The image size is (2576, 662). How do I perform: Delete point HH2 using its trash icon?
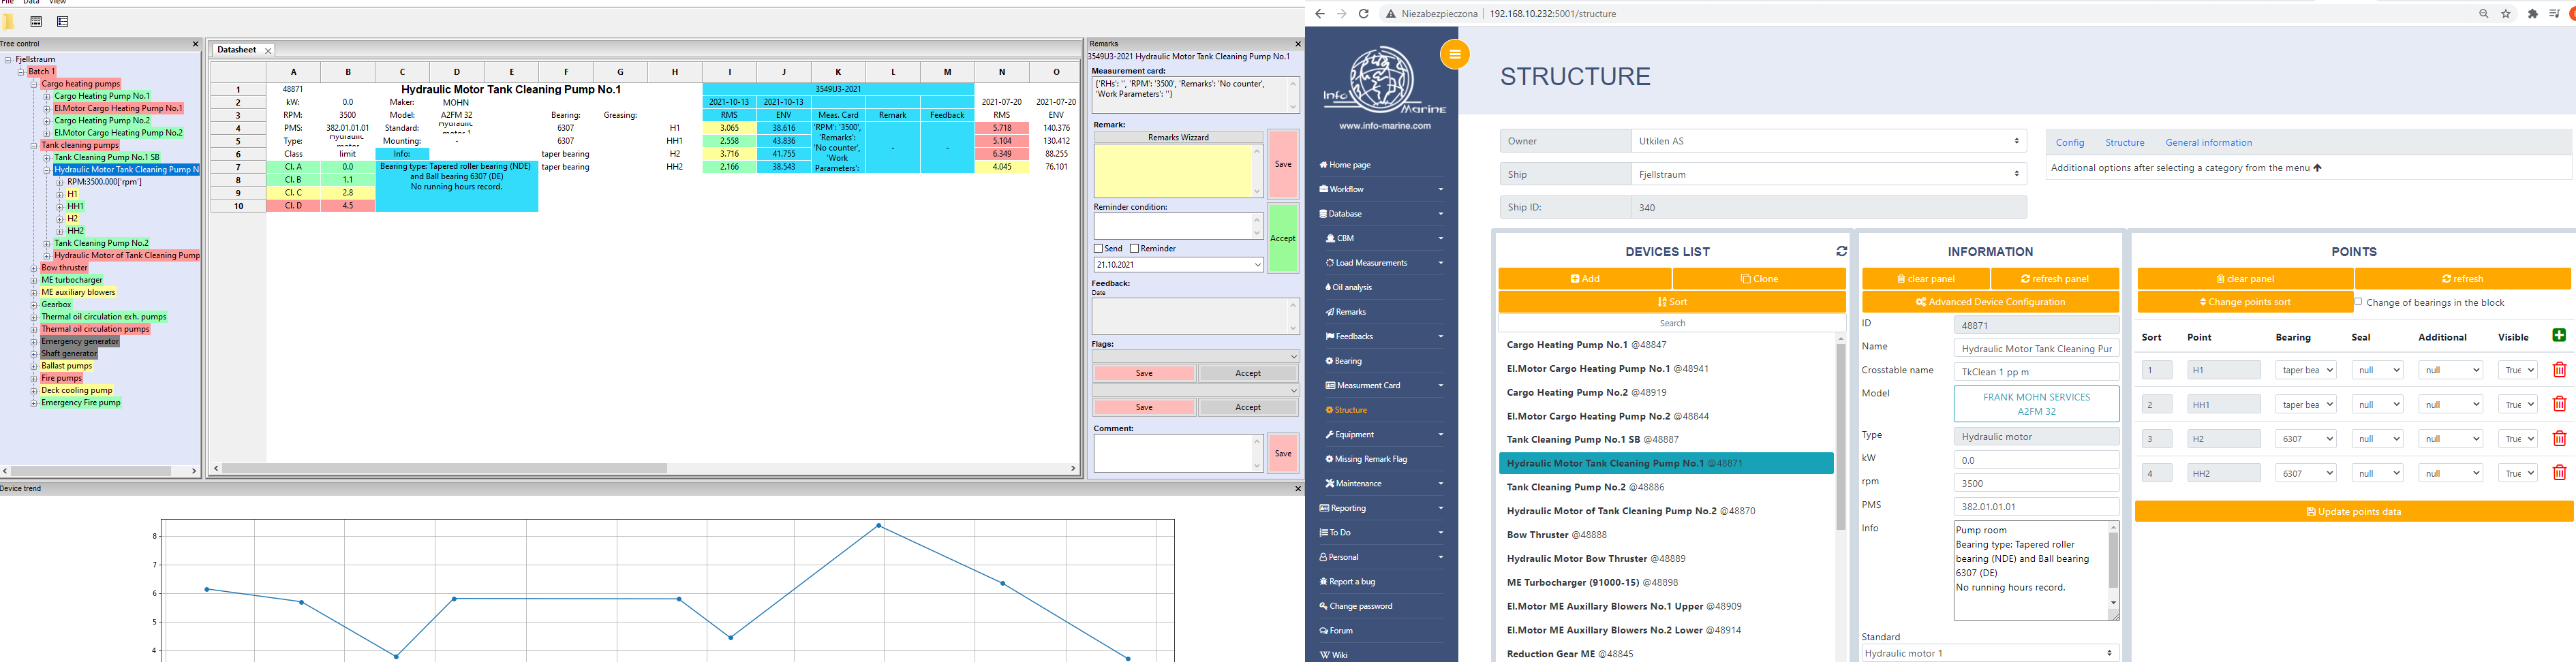pos(2559,473)
